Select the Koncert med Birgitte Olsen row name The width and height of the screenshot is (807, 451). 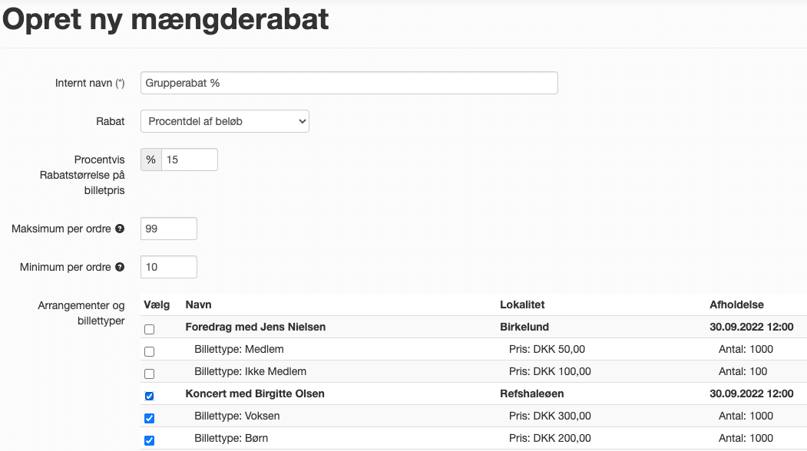point(255,393)
